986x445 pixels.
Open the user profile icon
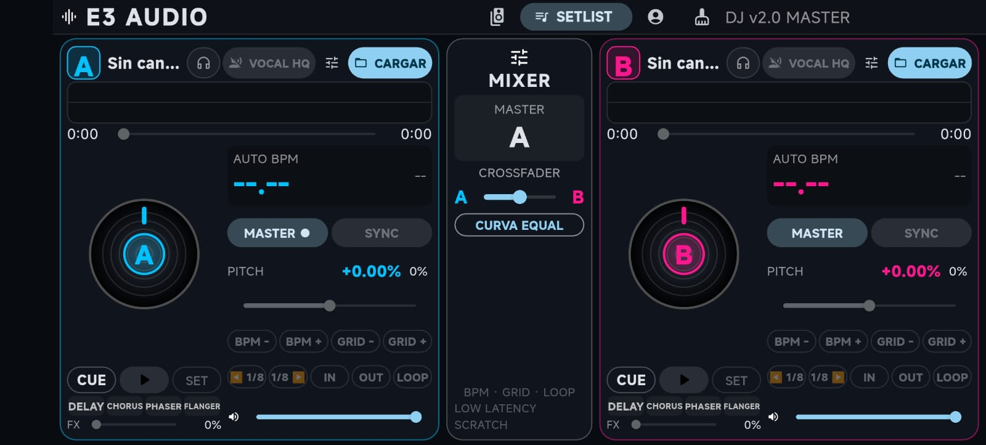coord(656,17)
